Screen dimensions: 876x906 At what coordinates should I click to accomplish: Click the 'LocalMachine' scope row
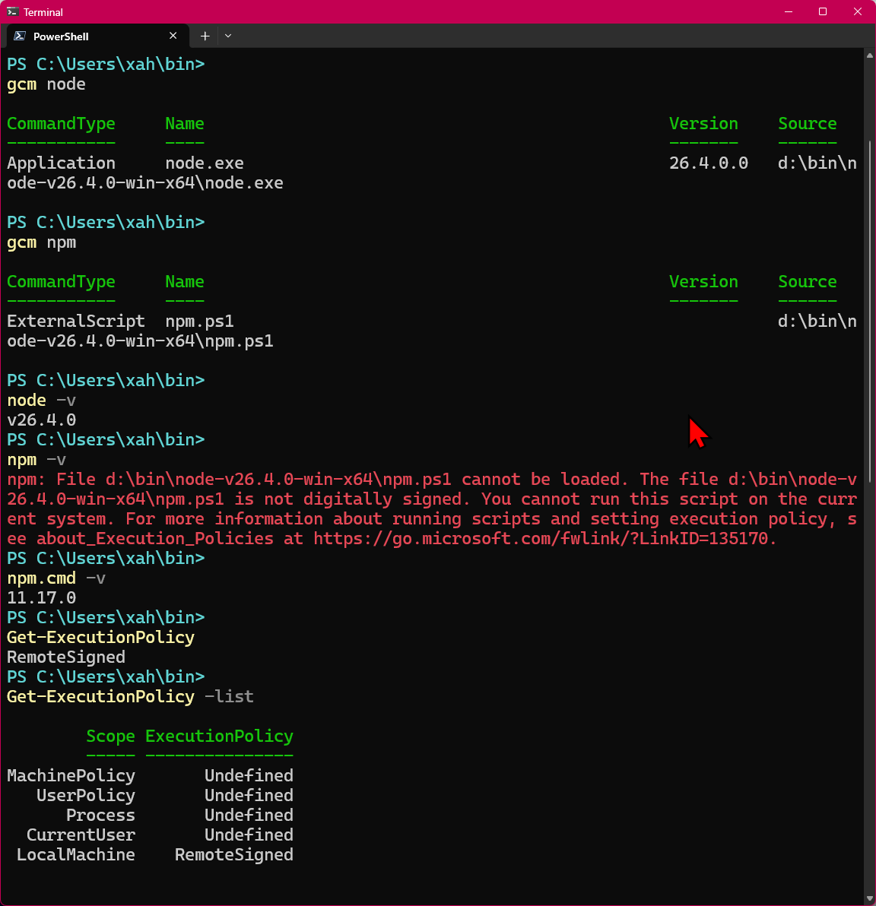[x=155, y=855]
